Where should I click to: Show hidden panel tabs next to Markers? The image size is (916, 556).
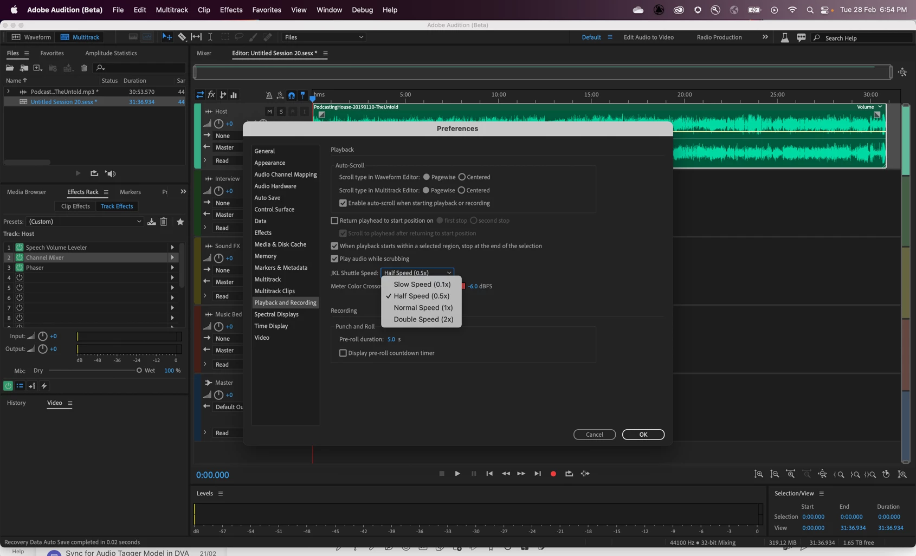tap(183, 192)
